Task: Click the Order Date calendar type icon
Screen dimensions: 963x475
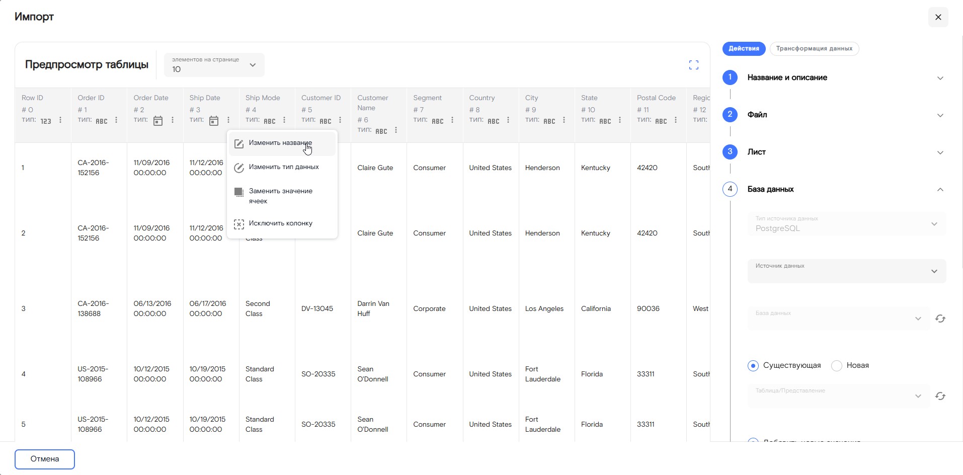Action: pos(158,121)
